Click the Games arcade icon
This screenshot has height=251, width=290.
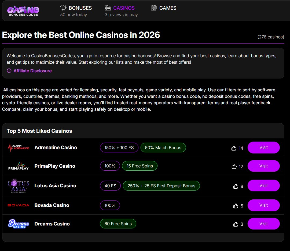[x=154, y=8]
